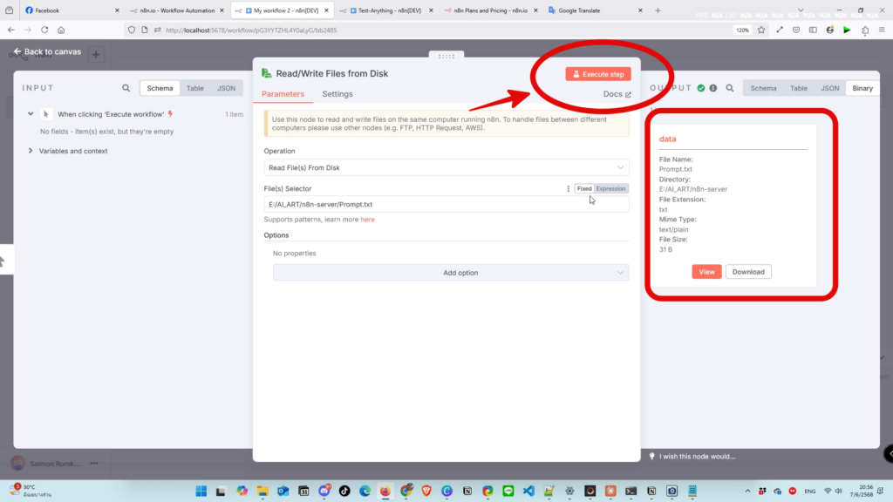The image size is (893, 502).
Task: Switch output view to Binary
Action: [862, 88]
